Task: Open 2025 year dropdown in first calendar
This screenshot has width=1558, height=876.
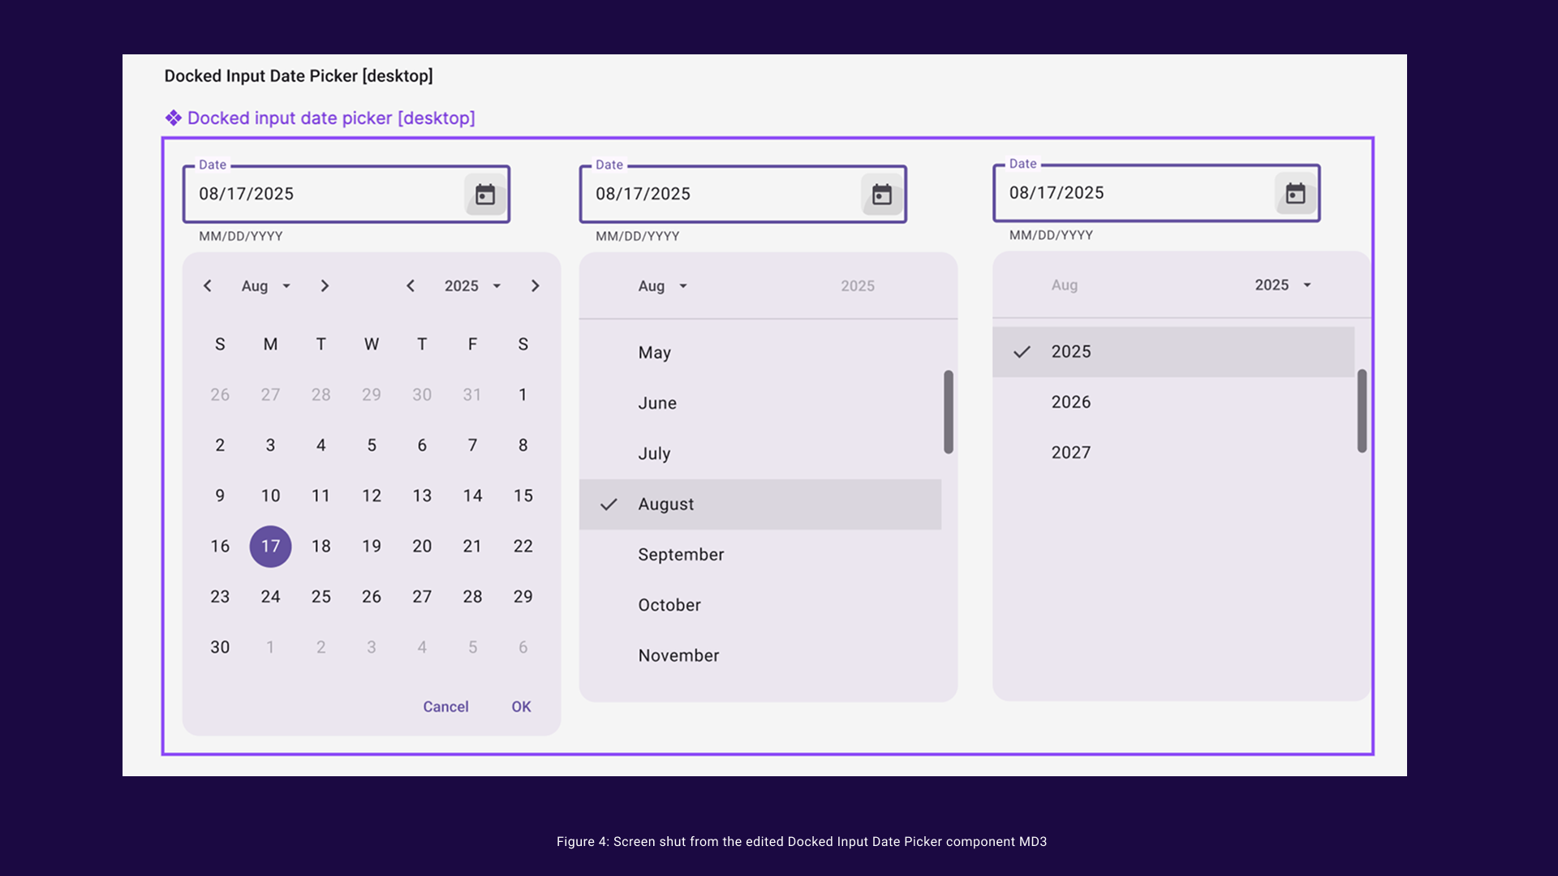Action: (472, 286)
